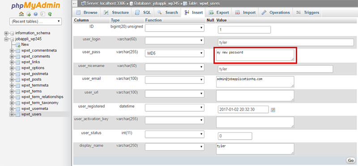358x166 pixels.
Task: Click the table icon beside wpwt_commentmeta
Action: pyautogui.click(x=18, y=50)
